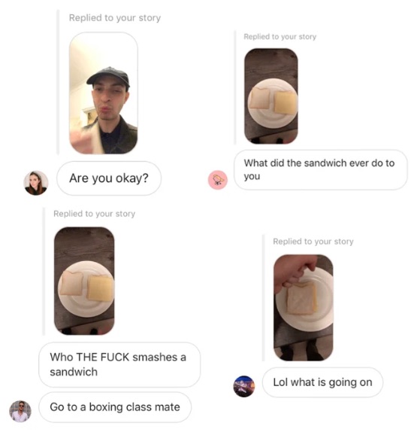Viewport: 417px width, 432px height.
Task: Tap the pink cartoon profile avatar
Action: tap(218, 180)
